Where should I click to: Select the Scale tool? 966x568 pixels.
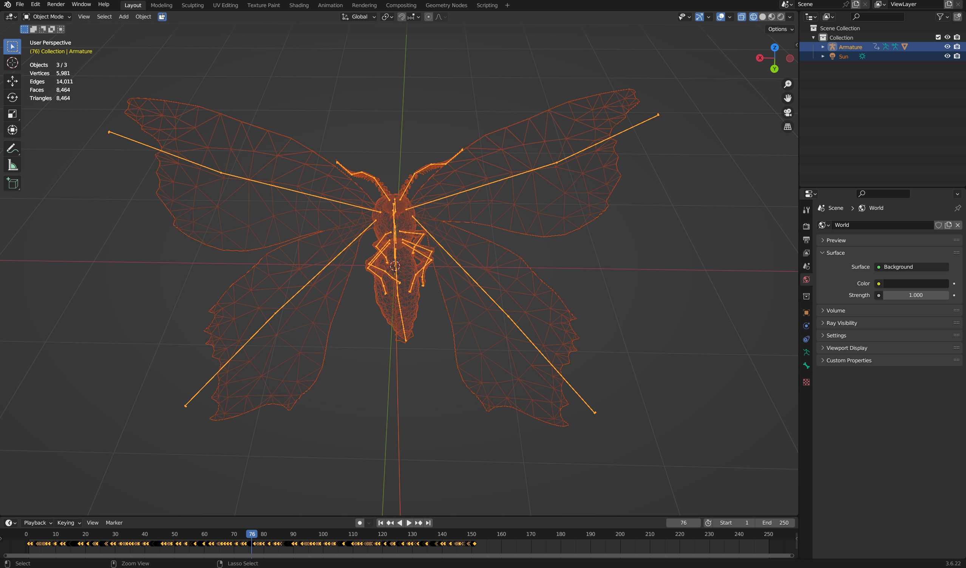(12, 114)
